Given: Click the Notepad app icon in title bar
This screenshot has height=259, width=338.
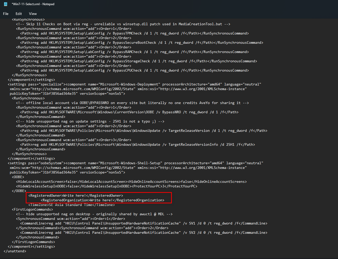Looking at the screenshot, I should pyautogui.click(x=6, y=4).
